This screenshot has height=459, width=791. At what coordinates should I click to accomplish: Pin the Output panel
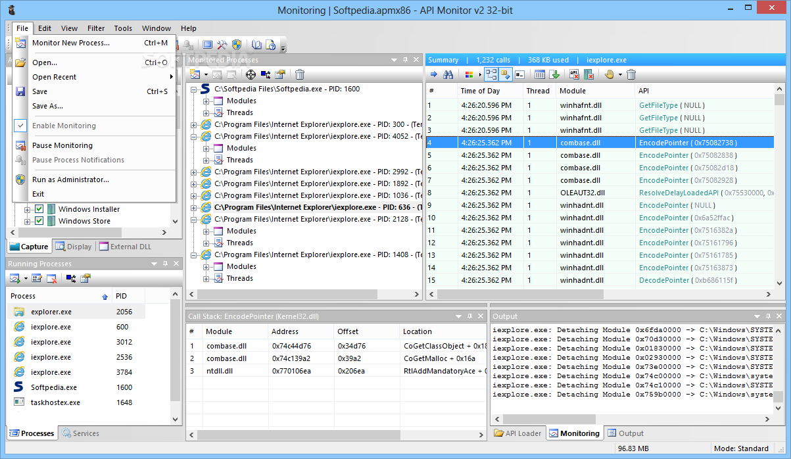pos(769,316)
